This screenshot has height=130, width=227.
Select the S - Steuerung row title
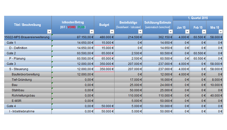(x=19, y=69)
